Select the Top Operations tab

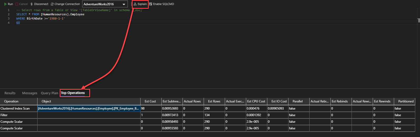click(73, 93)
